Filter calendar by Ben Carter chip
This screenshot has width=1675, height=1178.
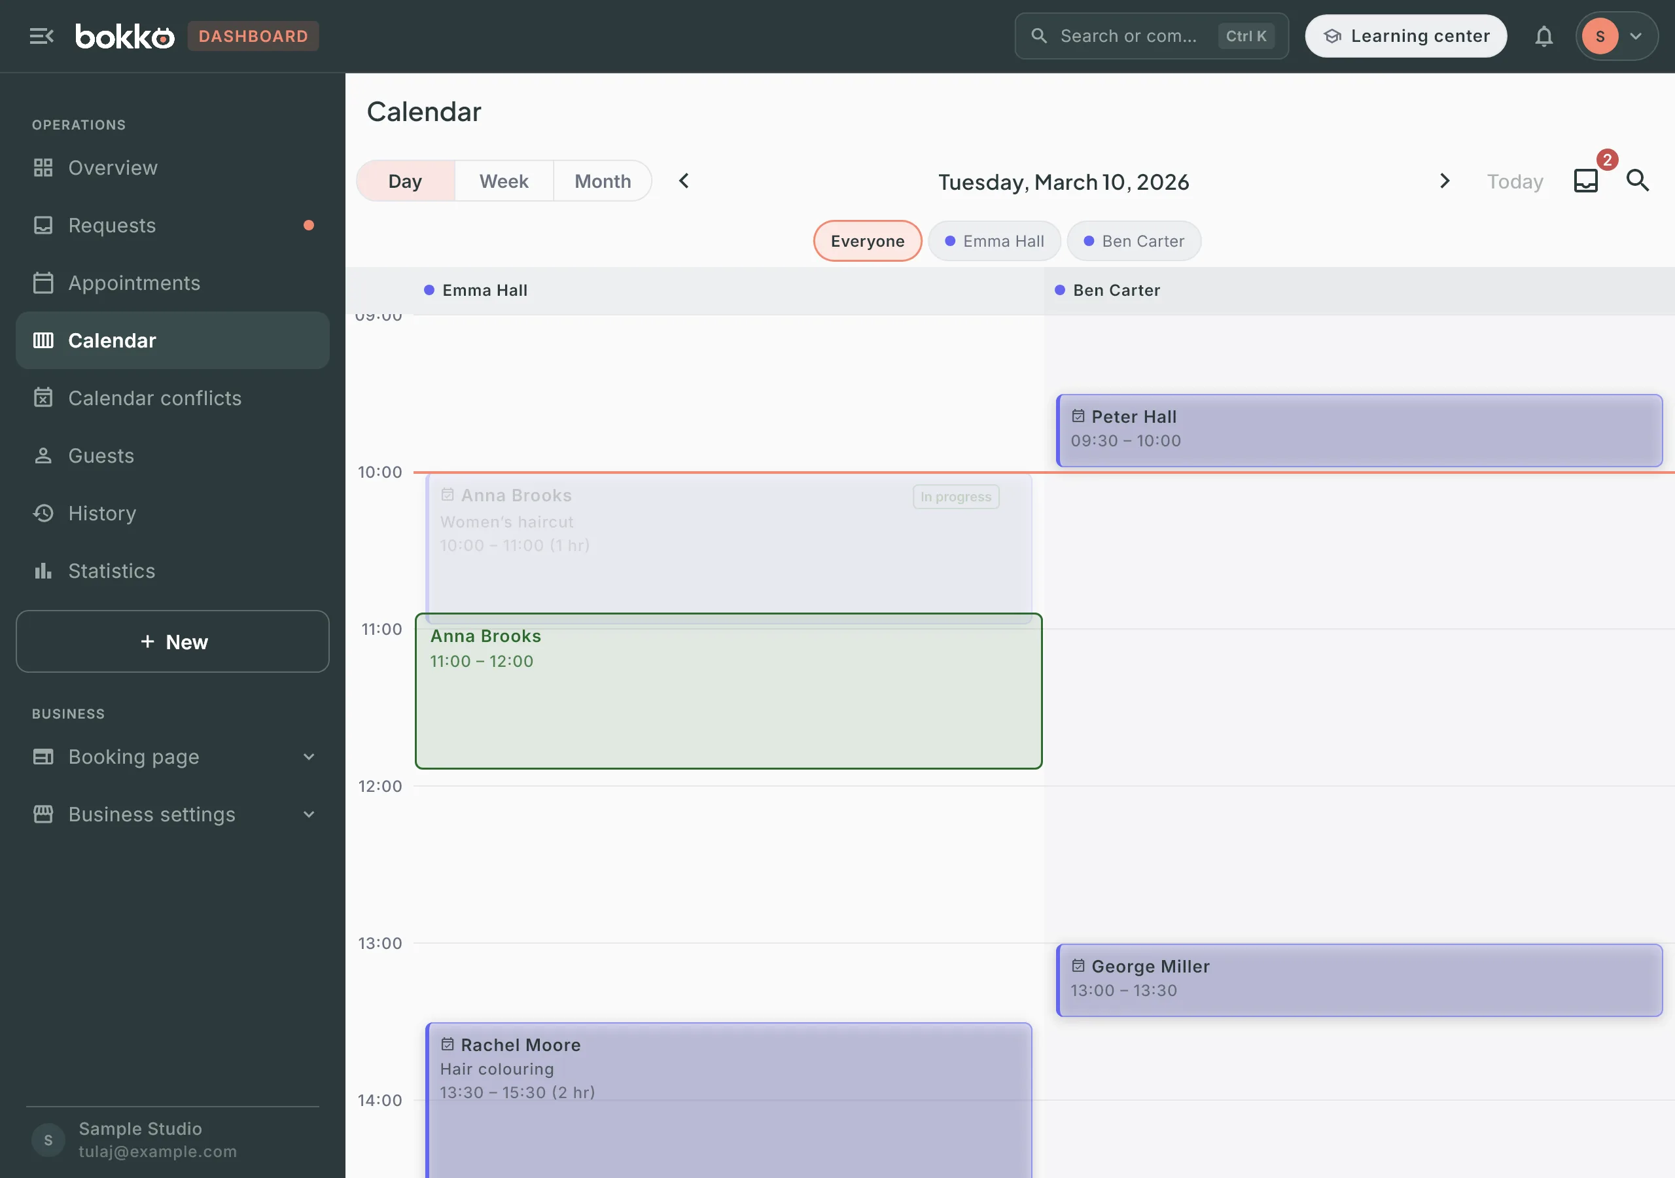tap(1134, 241)
